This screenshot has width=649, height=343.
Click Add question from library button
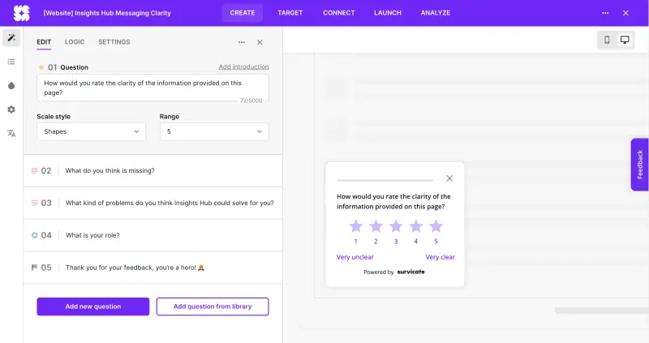click(213, 307)
